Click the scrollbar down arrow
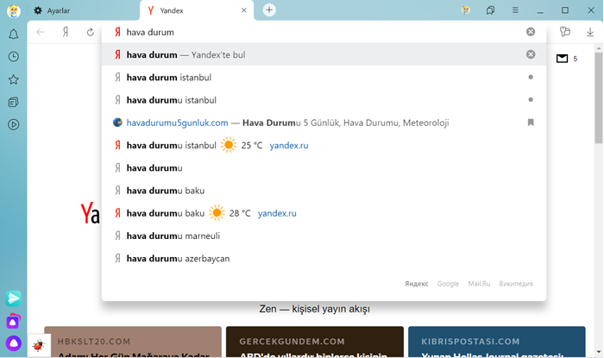 pyautogui.click(x=598, y=352)
